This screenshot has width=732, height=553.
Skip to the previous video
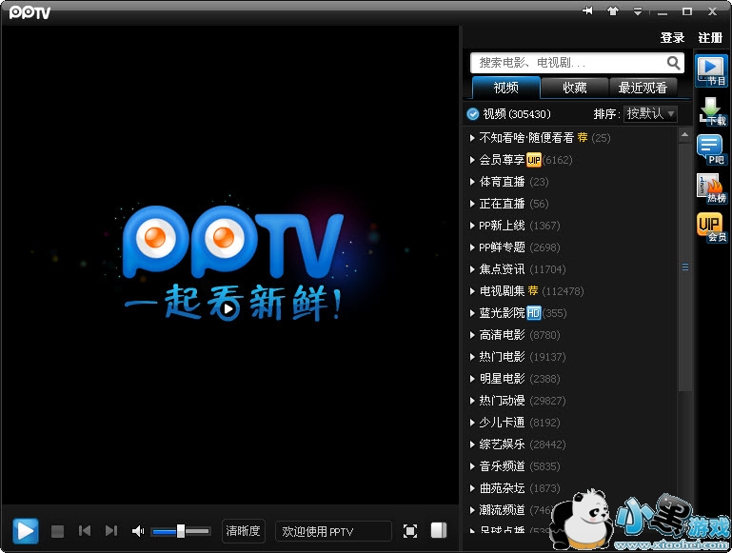(x=85, y=530)
